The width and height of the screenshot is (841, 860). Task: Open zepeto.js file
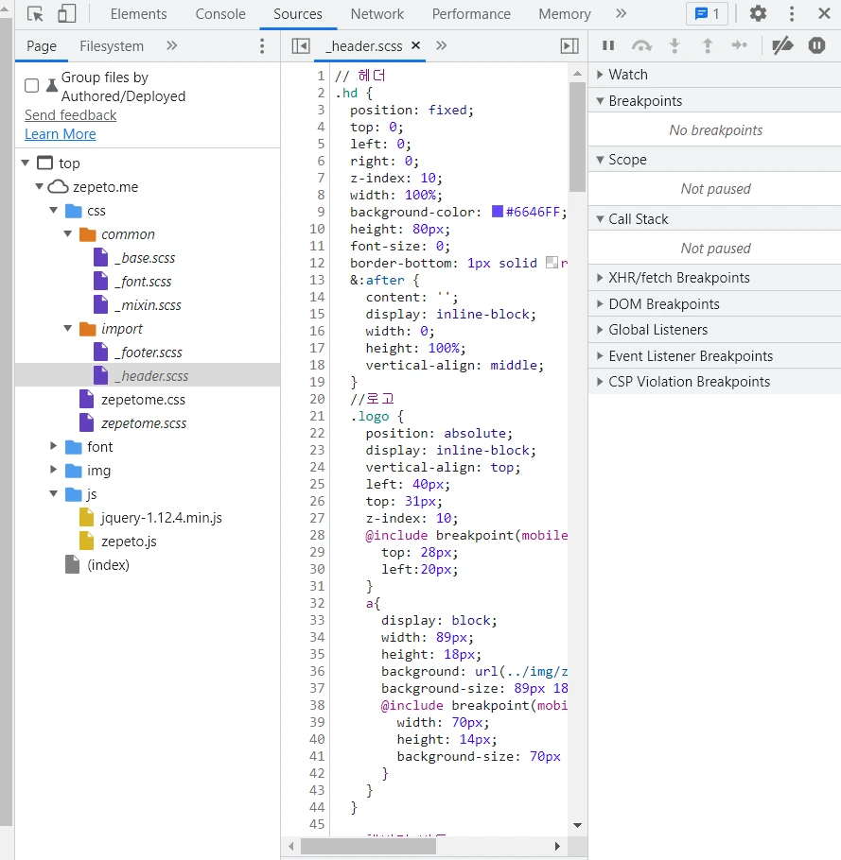(x=129, y=542)
